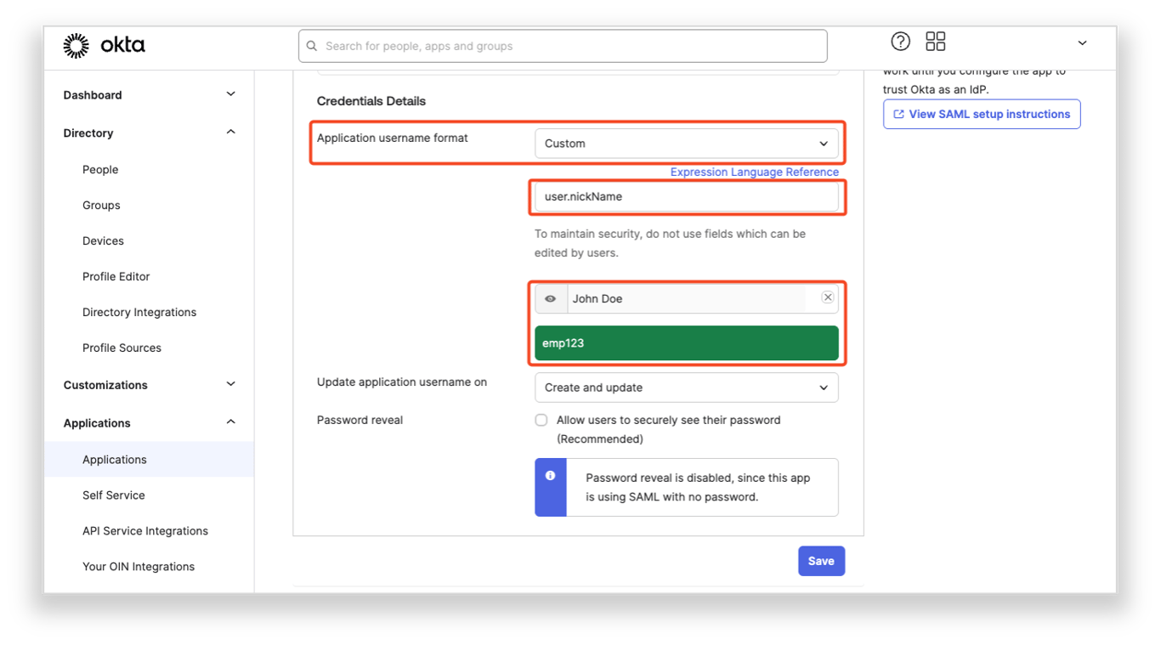Screen dimensions: 1161x645
Task: Open the help question mark icon
Action: tap(900, 41)
